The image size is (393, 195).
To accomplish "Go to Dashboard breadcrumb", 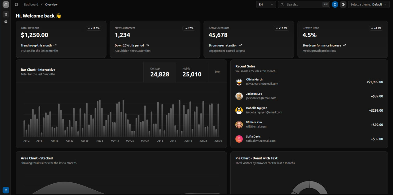I will 31,4.
